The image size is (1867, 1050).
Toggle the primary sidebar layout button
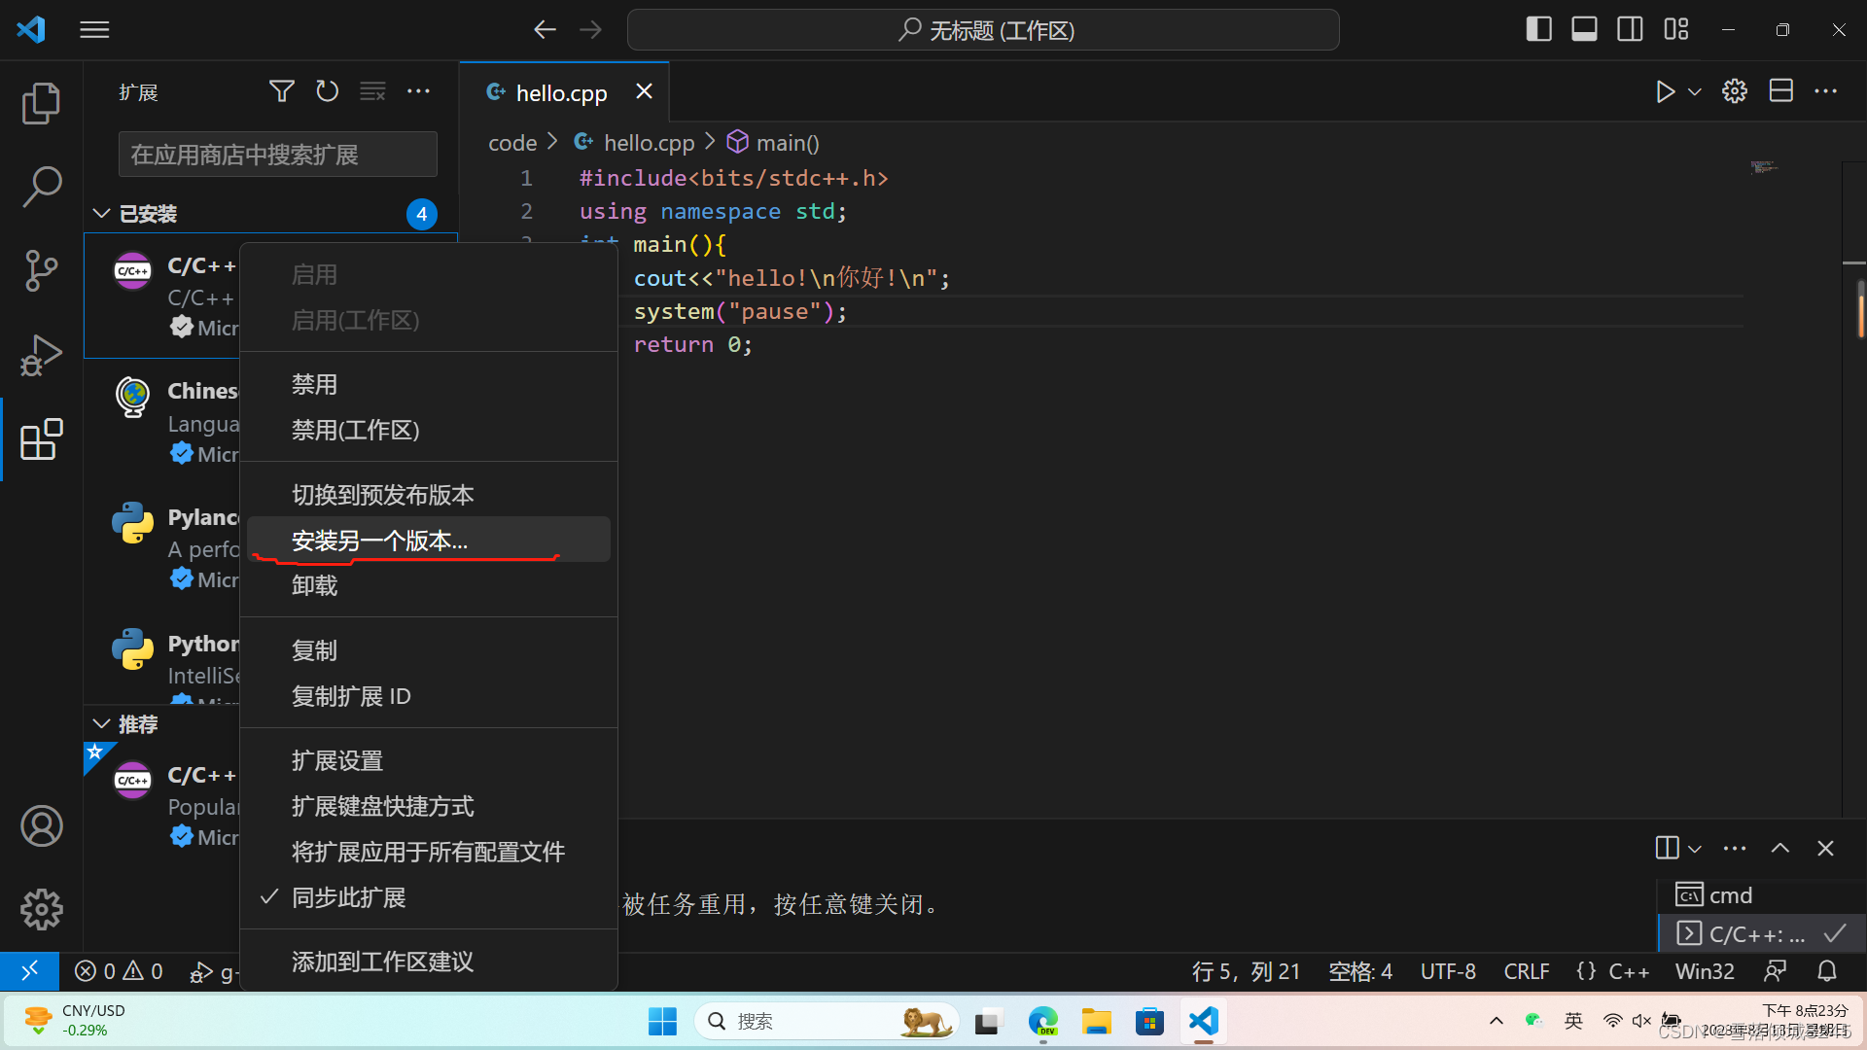1538,29
